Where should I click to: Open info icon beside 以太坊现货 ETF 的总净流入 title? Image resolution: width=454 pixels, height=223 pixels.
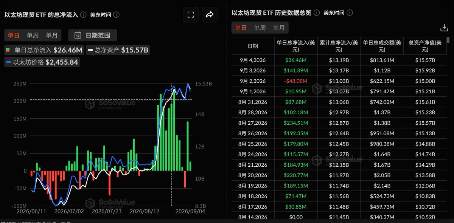tap(83, 15)
